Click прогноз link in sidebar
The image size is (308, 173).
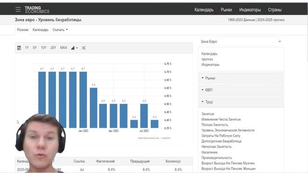(x=207, y=59)
